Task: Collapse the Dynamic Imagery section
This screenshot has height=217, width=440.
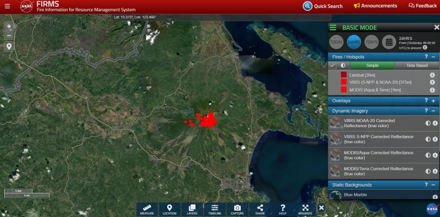Action: pyautogui.click(x=433, y=111)
